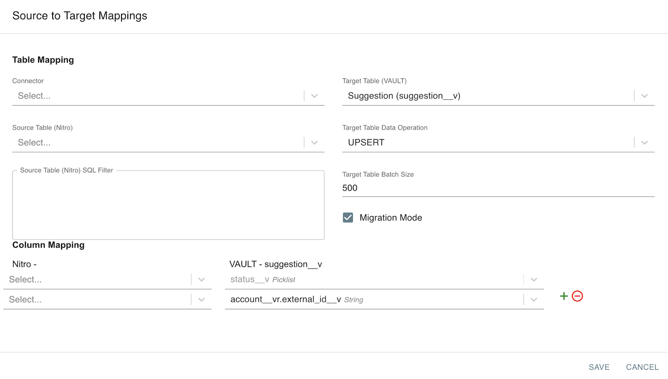Open second Nitro column Select dropdown
Viewport: 668px width, 379px height.
pyautogui.click(x=201, y=299)
